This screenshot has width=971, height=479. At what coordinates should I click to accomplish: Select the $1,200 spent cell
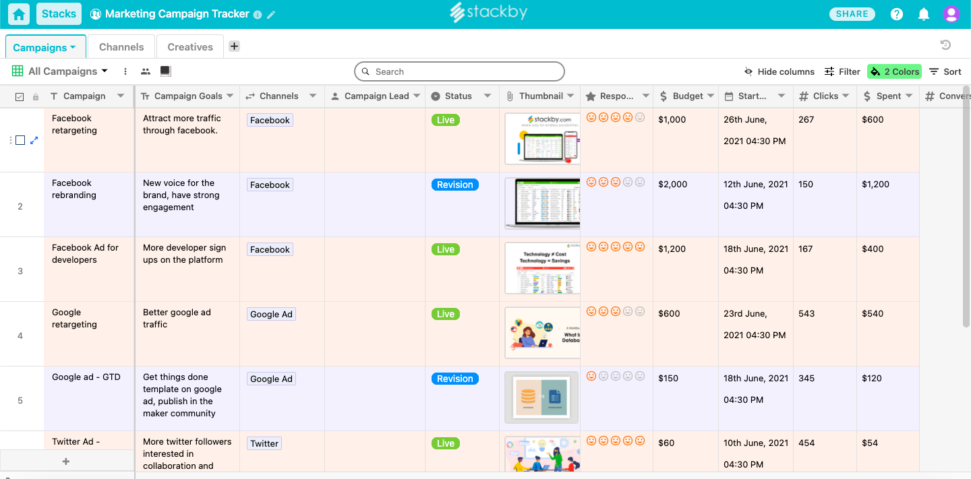tap(889, 205)
